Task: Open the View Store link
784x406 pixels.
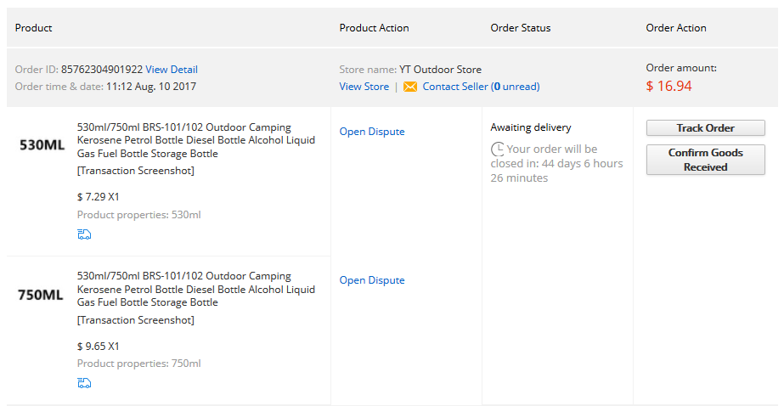Action: coord(364,87)
